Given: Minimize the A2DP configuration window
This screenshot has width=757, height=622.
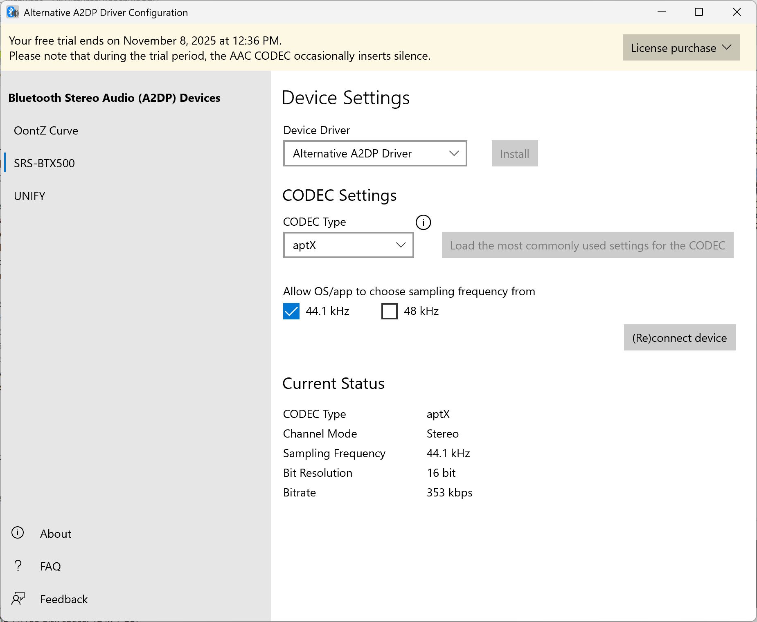Looking at the screenshot, I should (662, 12).
